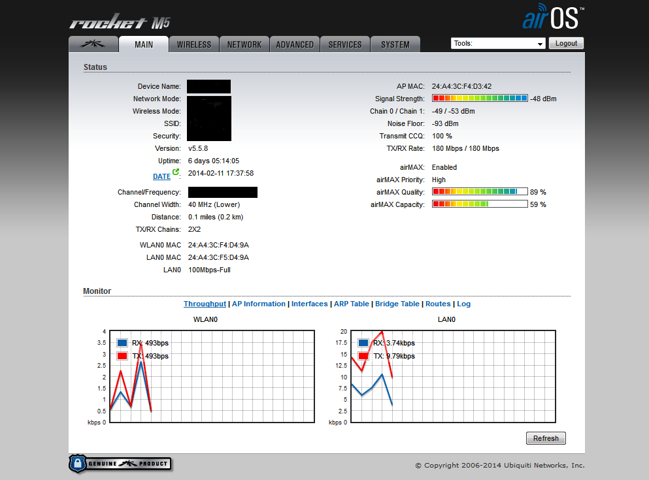Click the WLAN0 throughput graph
Screen dimensions: 649x480
tap(212, 377)
